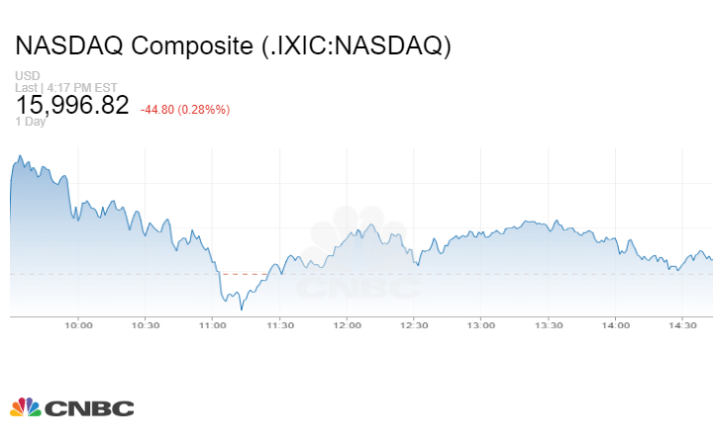Pick the 11:30 time axis label
The height and width of the screenshot is (445, 713).
coord(279,324)
